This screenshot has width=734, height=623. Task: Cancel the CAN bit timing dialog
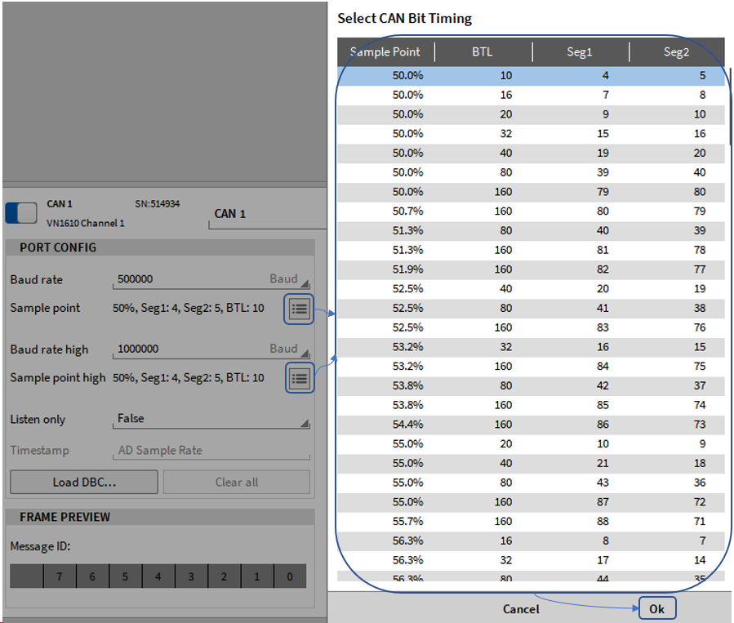pos(520,609)
